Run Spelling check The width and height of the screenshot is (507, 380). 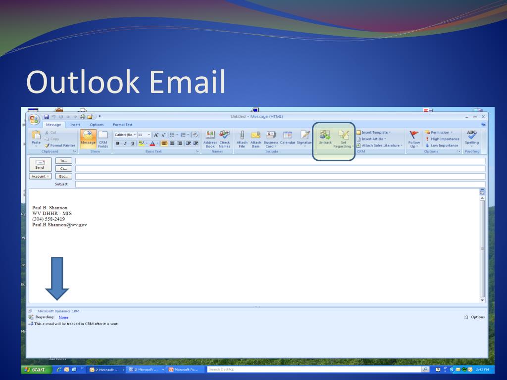coord(472,139)
